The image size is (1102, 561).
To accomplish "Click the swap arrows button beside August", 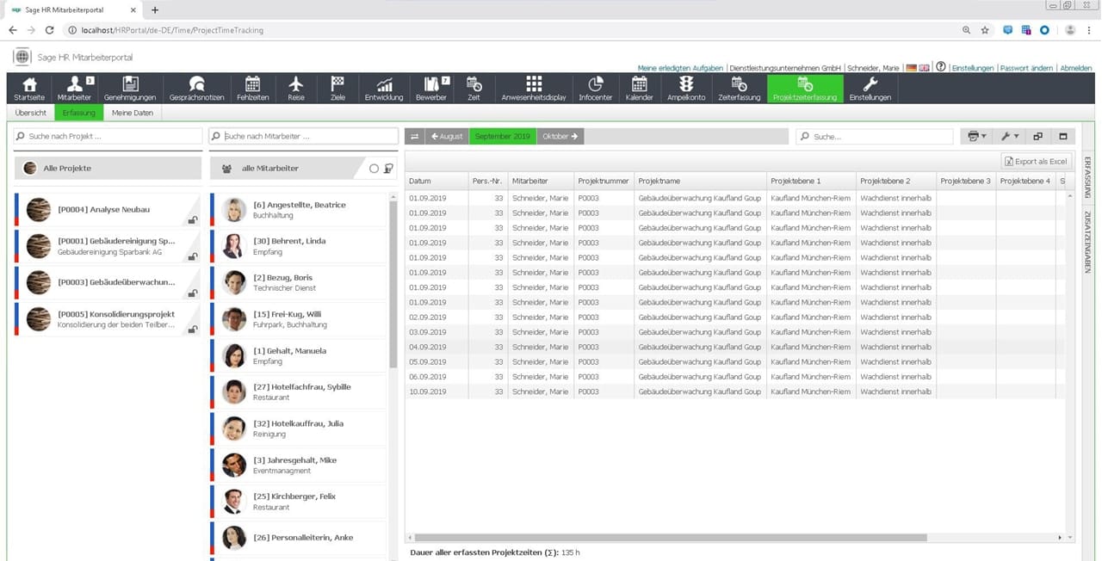I will pyautogui.click(x=415, y=136).
